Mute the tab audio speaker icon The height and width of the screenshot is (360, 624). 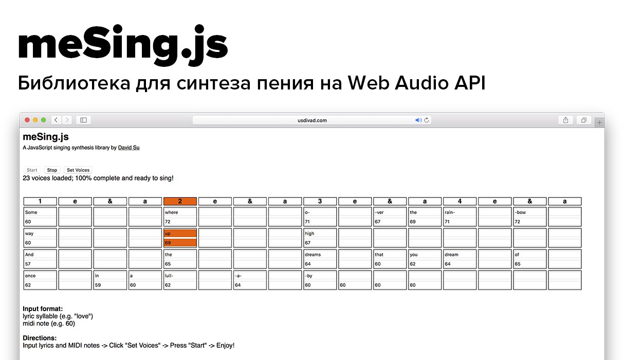(418, 120)
